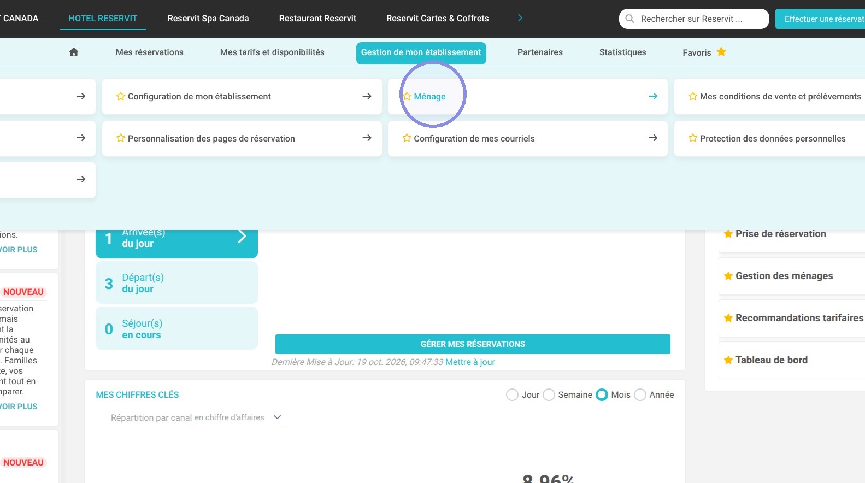Unfavorite star beside Prise de réservation
The image size is (865, 483).
[728, 234]
